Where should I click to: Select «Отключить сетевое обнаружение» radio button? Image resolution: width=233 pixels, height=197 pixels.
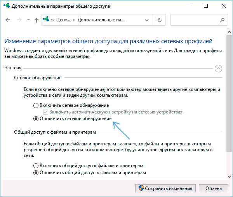point(36,119)
